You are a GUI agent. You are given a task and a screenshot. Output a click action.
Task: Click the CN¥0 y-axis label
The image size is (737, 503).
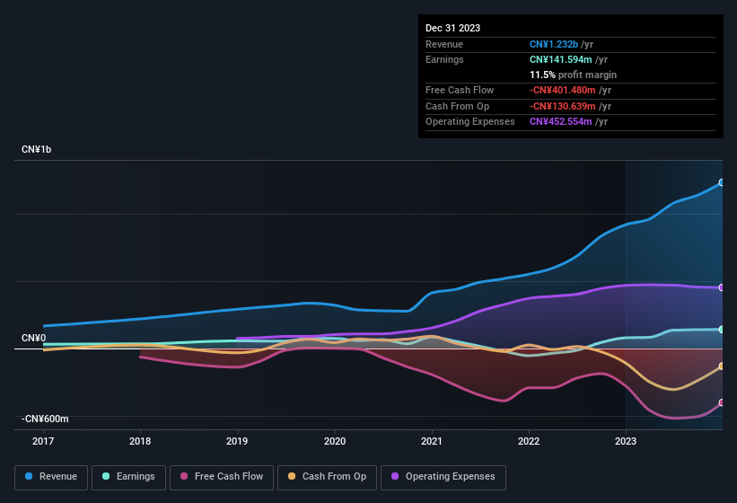click(x=33, y=338)
